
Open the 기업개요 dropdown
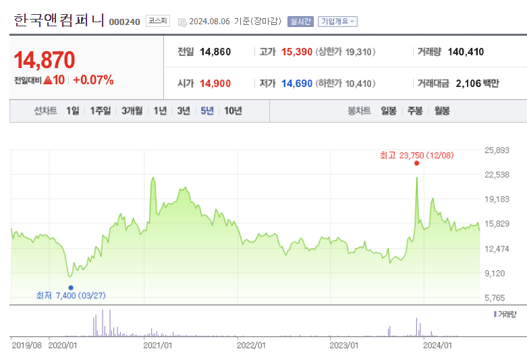[x=337, y=22]
